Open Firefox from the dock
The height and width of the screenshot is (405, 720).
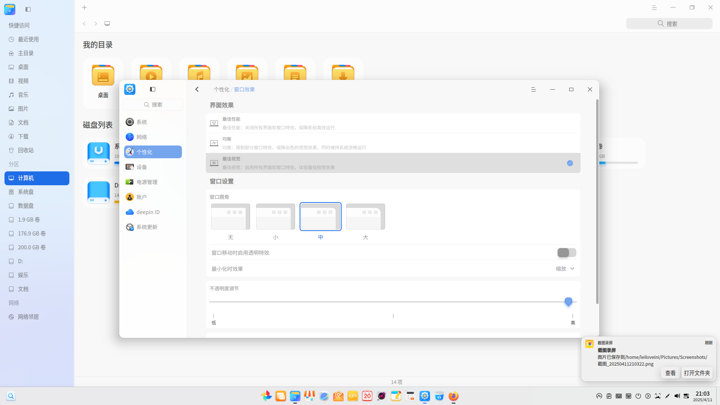(453, 396)
